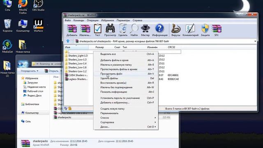Image resolution: width=263 pixels, height=148 pixels.
Task: Choose Извлечь в указанную папку
Action: coord(126,65)
